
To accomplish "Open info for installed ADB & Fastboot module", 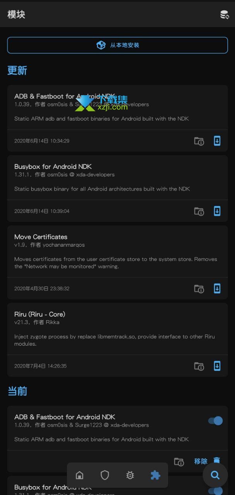I will tap(179, 462).
